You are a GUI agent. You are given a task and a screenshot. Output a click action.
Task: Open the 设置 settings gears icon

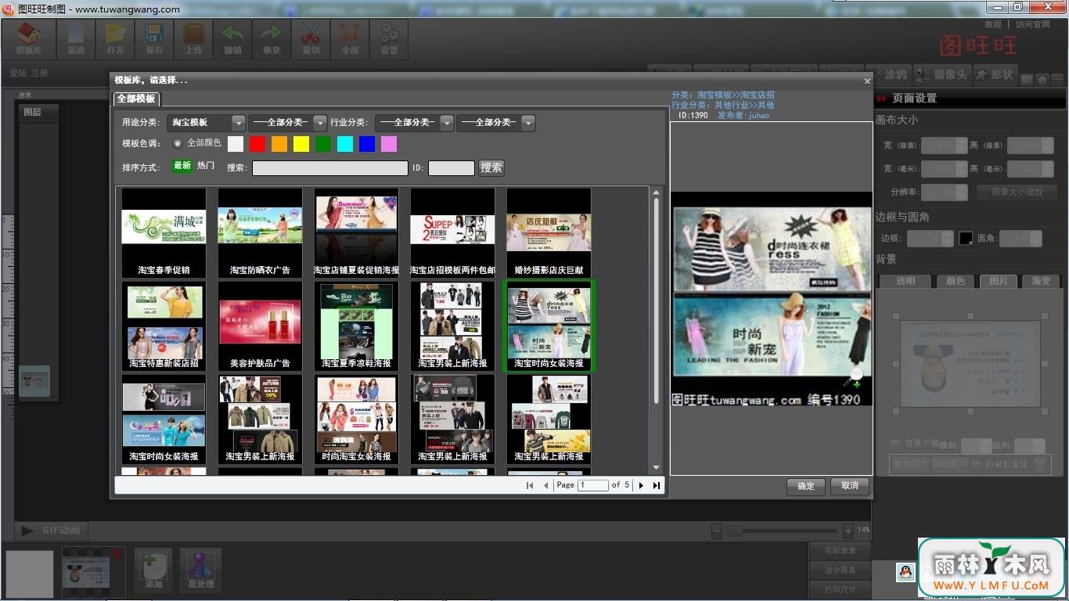389,38
